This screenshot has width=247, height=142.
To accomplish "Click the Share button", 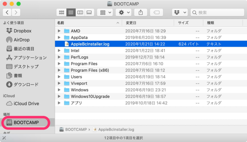I will click(x=141, y=12).
